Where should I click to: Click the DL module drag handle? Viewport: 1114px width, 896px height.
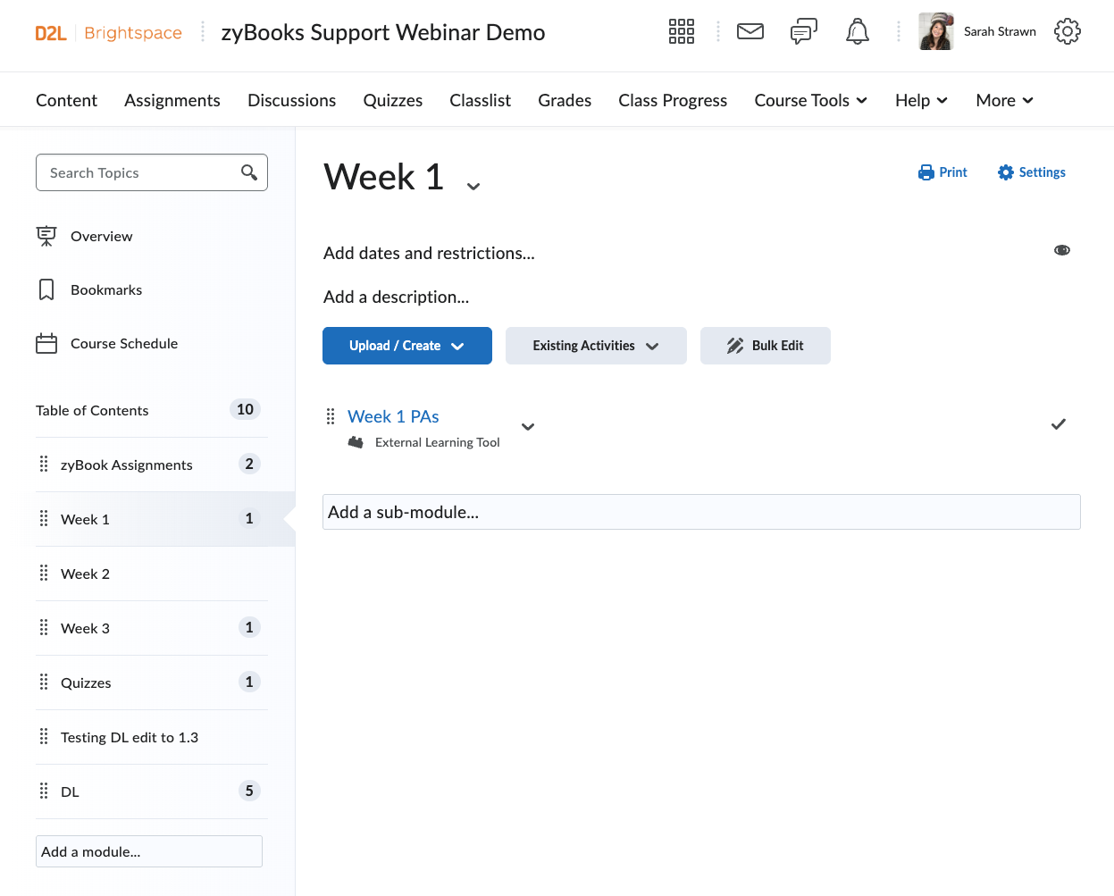(44, 791)
